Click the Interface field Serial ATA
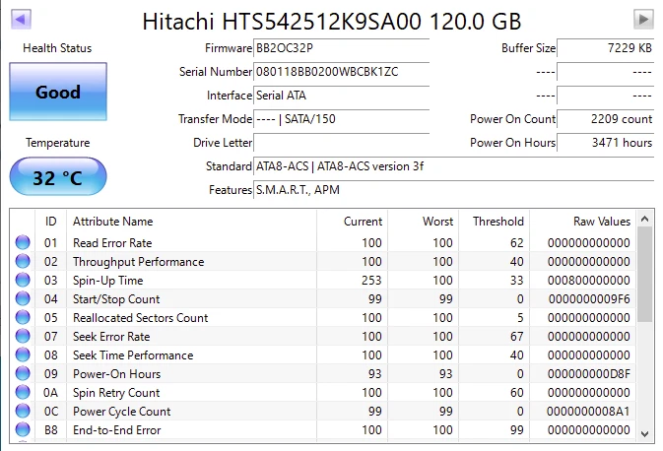Image resolution: width=663 pixels, height=451 pixels. tap(341, 96)
